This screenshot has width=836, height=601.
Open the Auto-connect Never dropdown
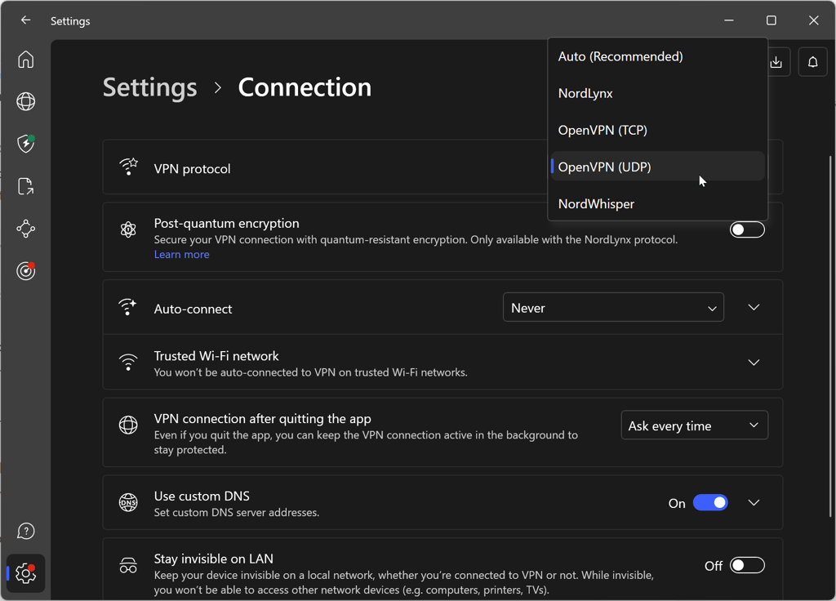pyautogui.click(x=613, y=307)
